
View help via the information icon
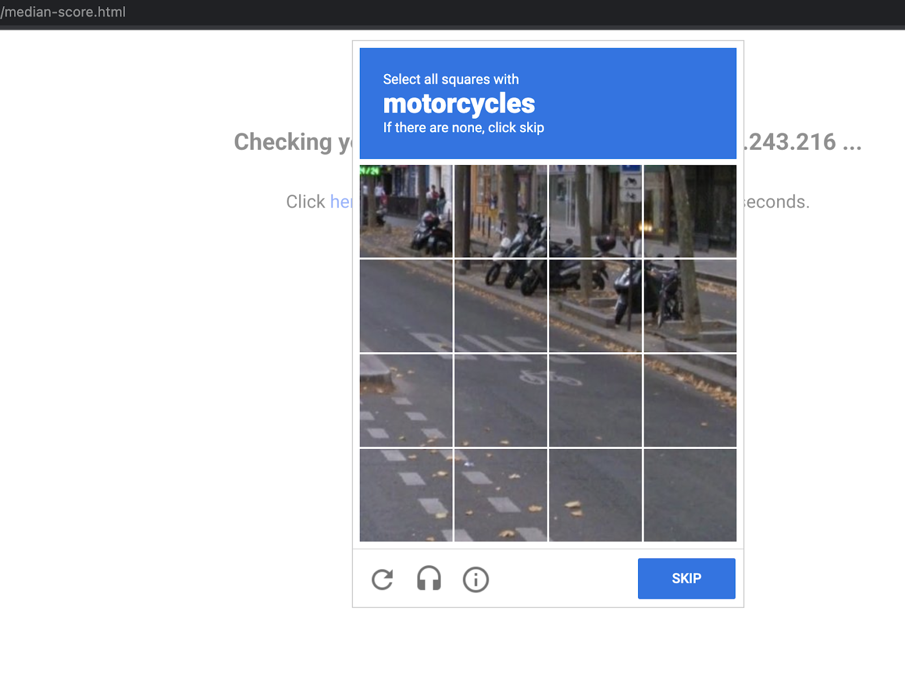[475, 578]
